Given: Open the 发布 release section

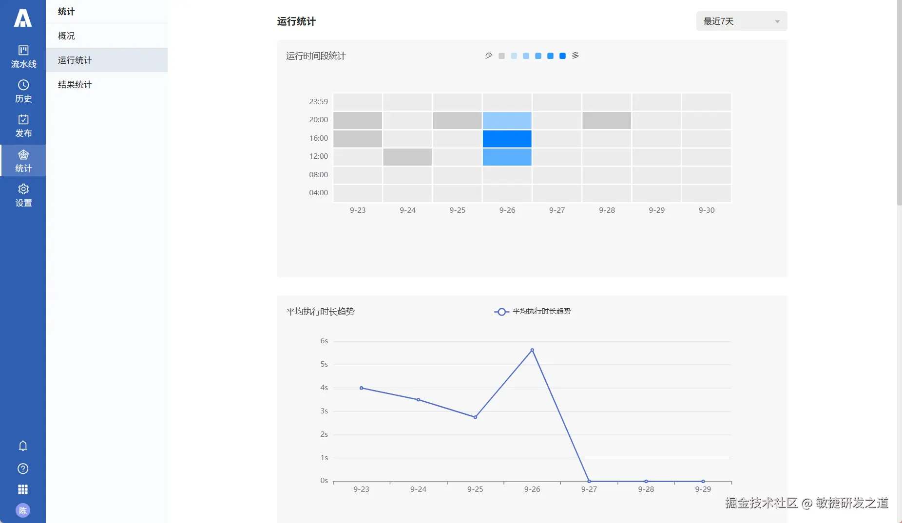Looking at the screenshot, I should pos(23,126).
